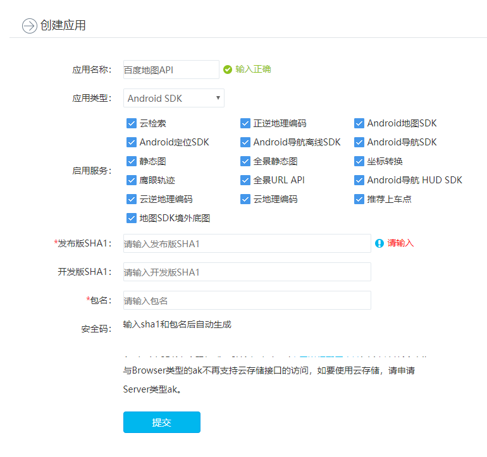
Task: Toggle the 云逆地理编码 checkbox
Action: coord(132,199)
